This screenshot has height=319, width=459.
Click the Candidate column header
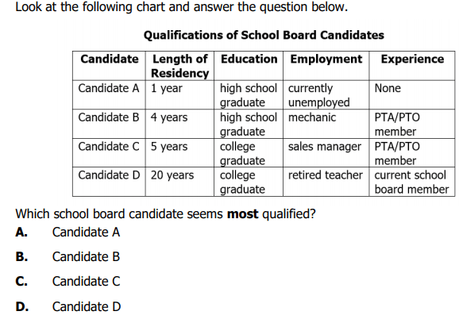coord(109,59)
